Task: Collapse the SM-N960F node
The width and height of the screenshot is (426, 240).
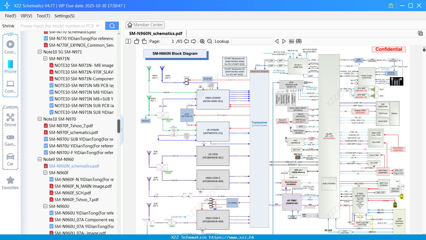Action: click(x=45, y=173)
